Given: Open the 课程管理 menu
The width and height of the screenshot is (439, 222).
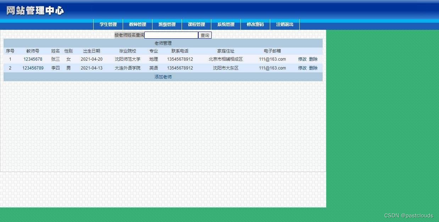Looking at the screenshot, I should (x=196, y=24).
